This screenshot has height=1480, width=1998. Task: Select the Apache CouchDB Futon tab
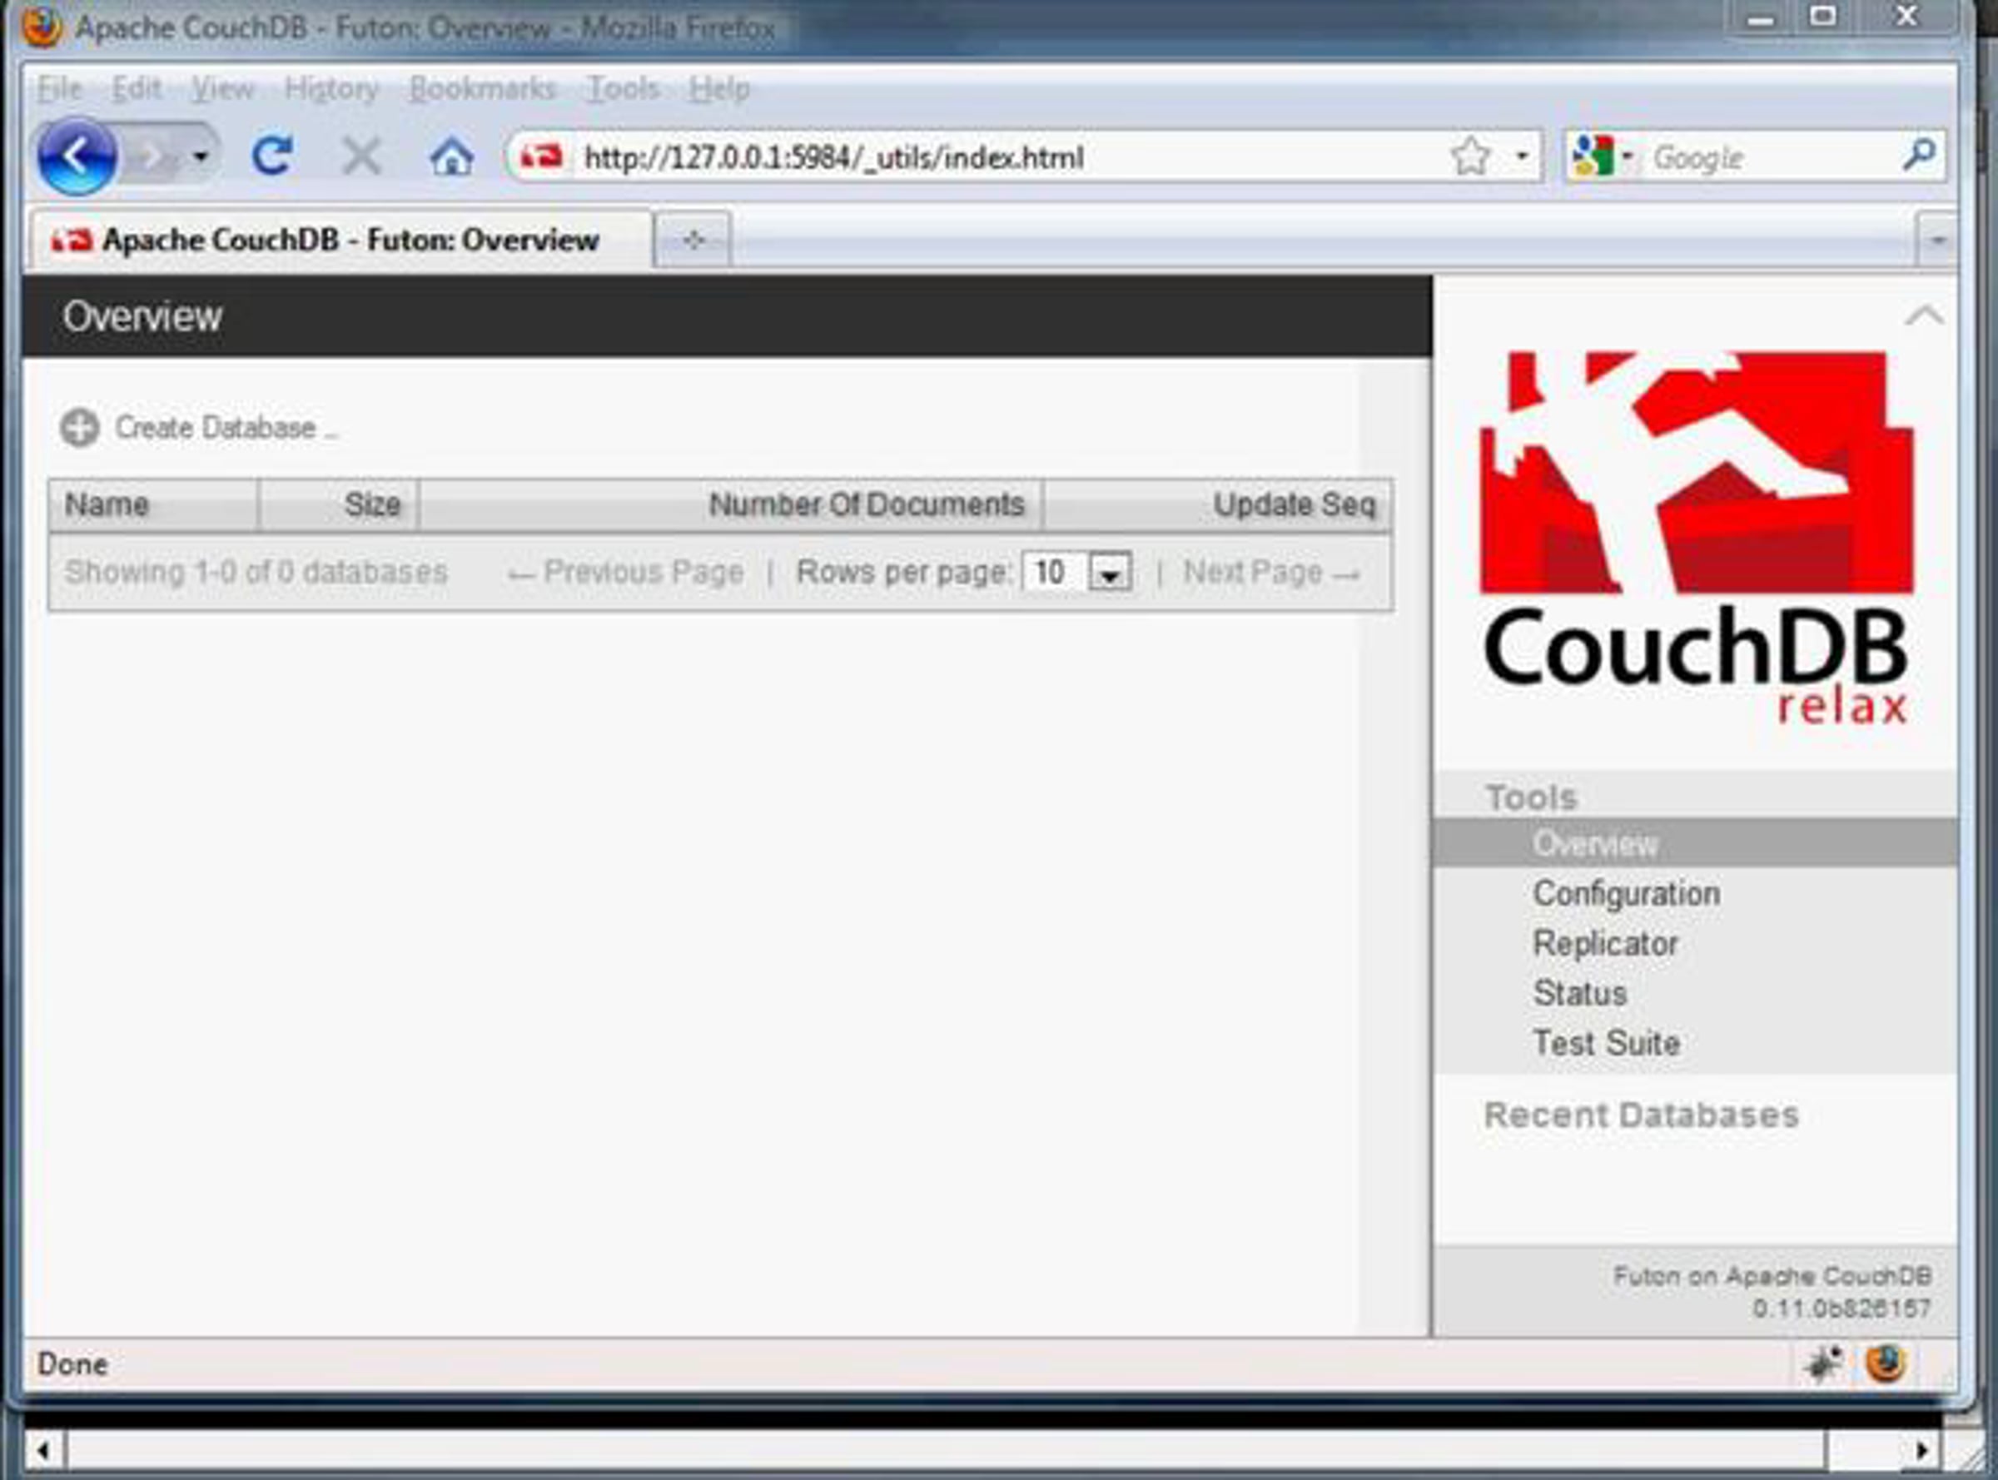pos(340,240)
